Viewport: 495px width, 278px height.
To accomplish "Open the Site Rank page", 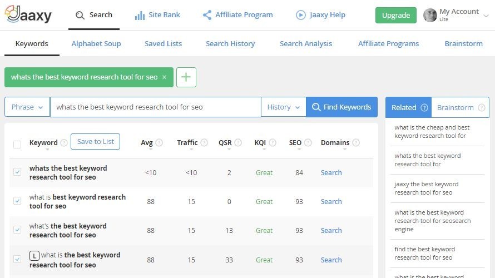I will pyautogui.click(x=157, y=15).
